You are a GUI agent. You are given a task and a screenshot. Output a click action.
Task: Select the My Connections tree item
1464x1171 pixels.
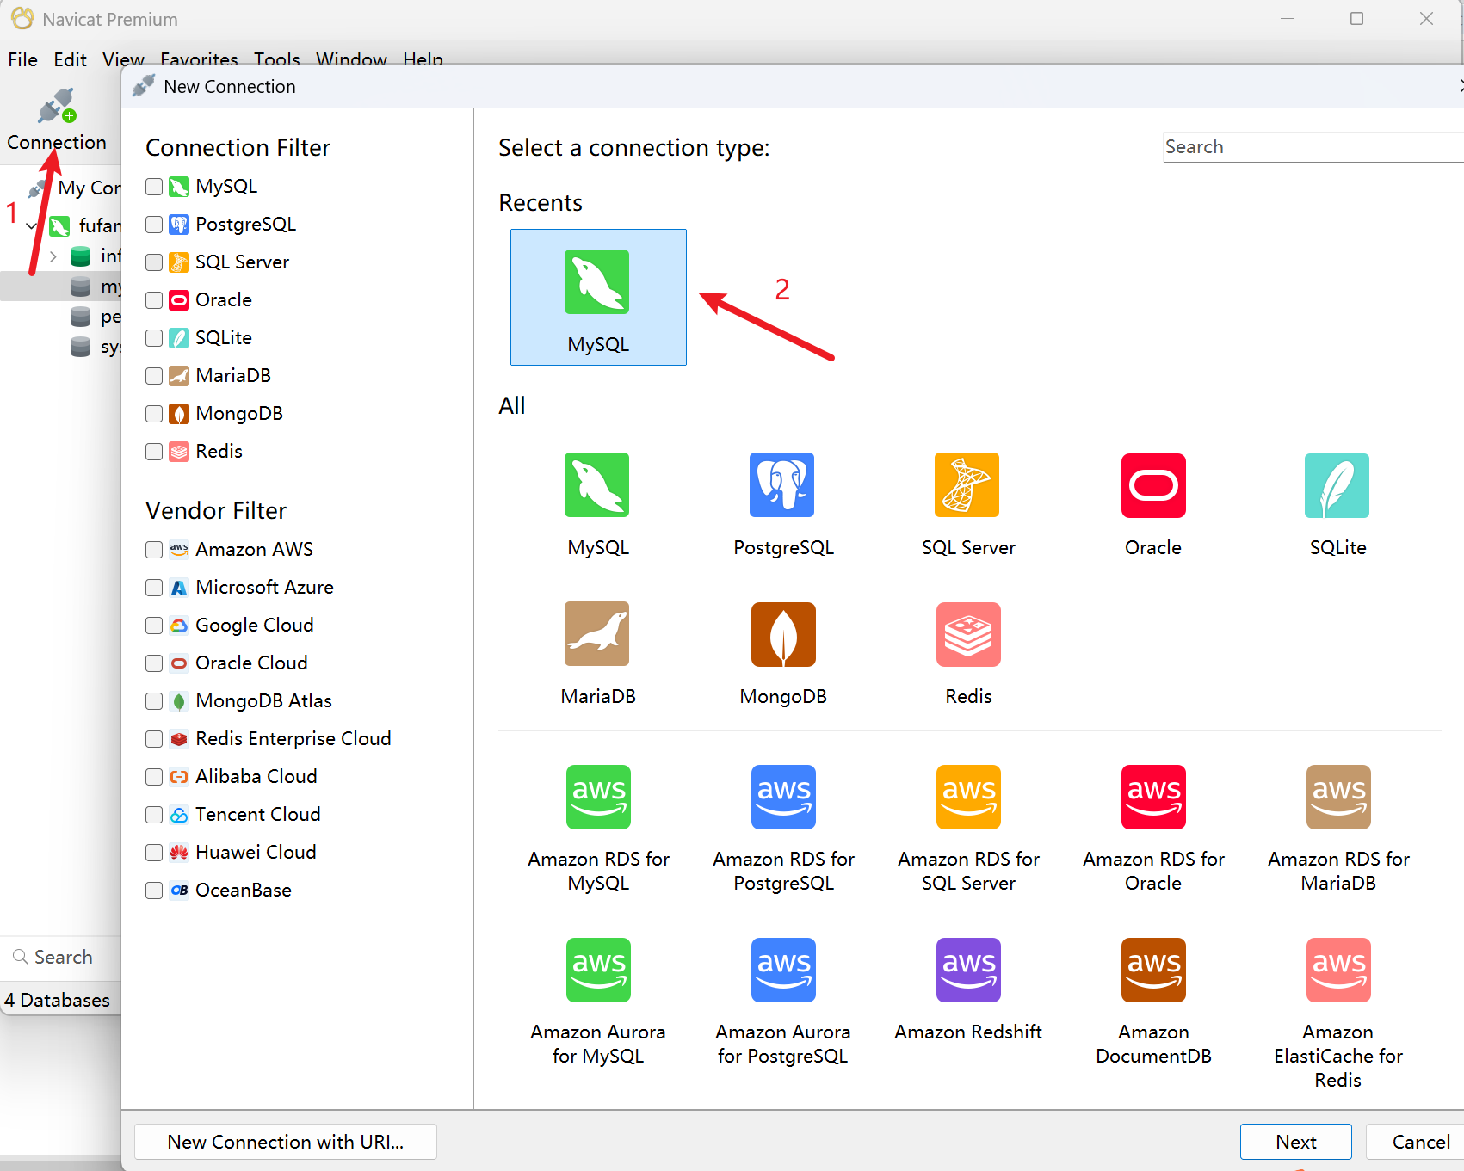coord(73,188)
